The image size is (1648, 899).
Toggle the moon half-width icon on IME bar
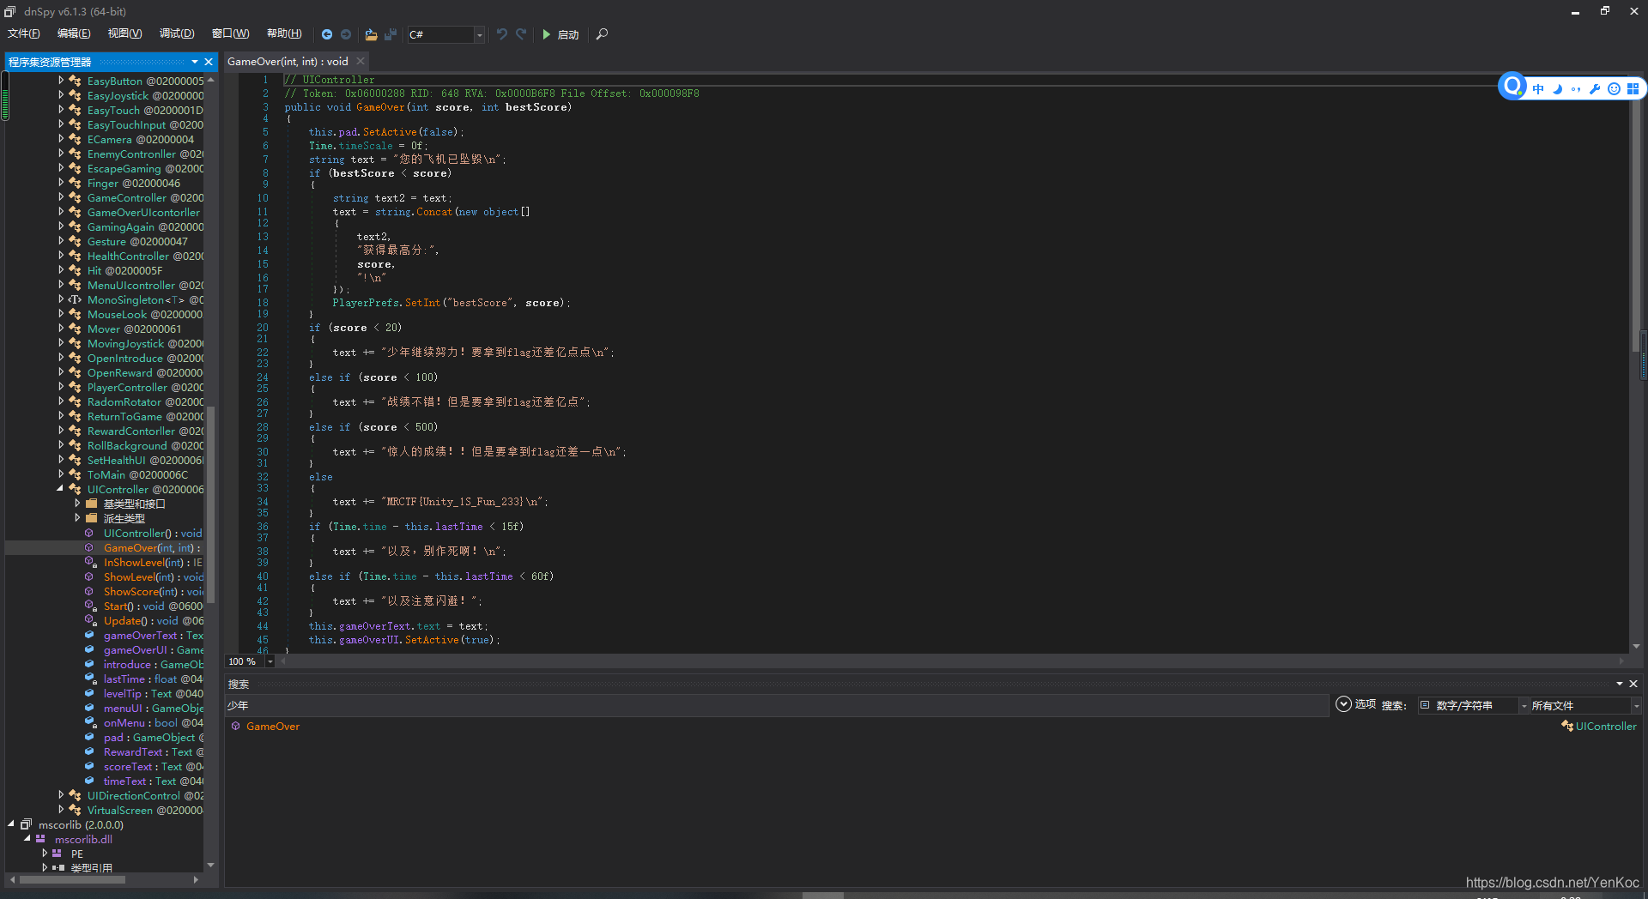tap(1557, 88)
